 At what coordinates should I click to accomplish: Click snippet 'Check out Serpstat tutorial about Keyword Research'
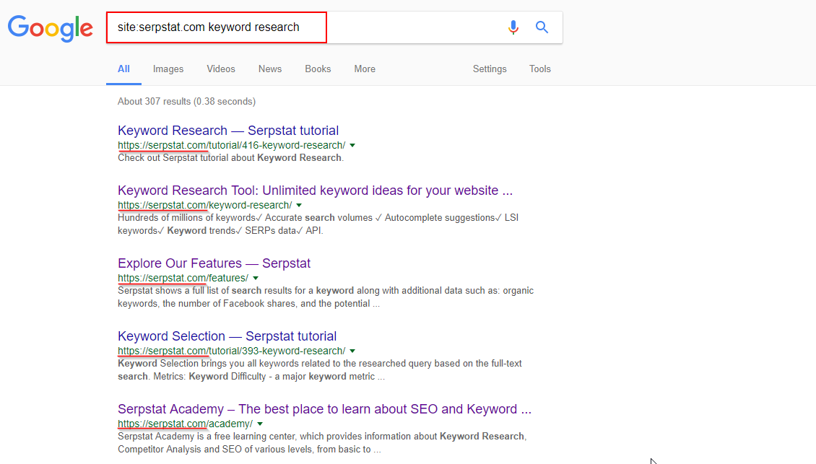click(230, 157)
